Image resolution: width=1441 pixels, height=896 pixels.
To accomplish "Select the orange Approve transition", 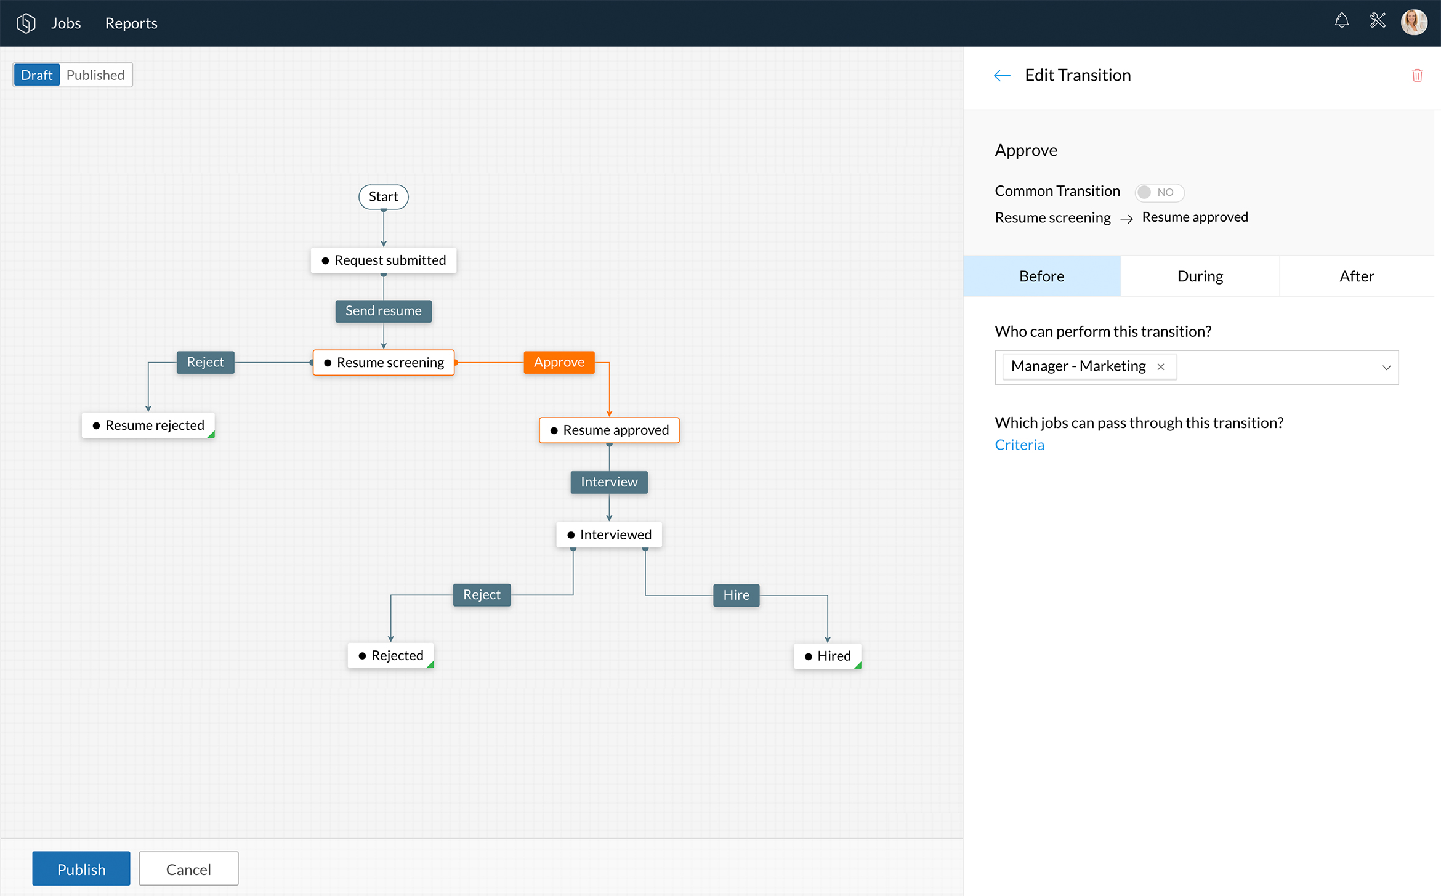I will click(x=559, y=362).
